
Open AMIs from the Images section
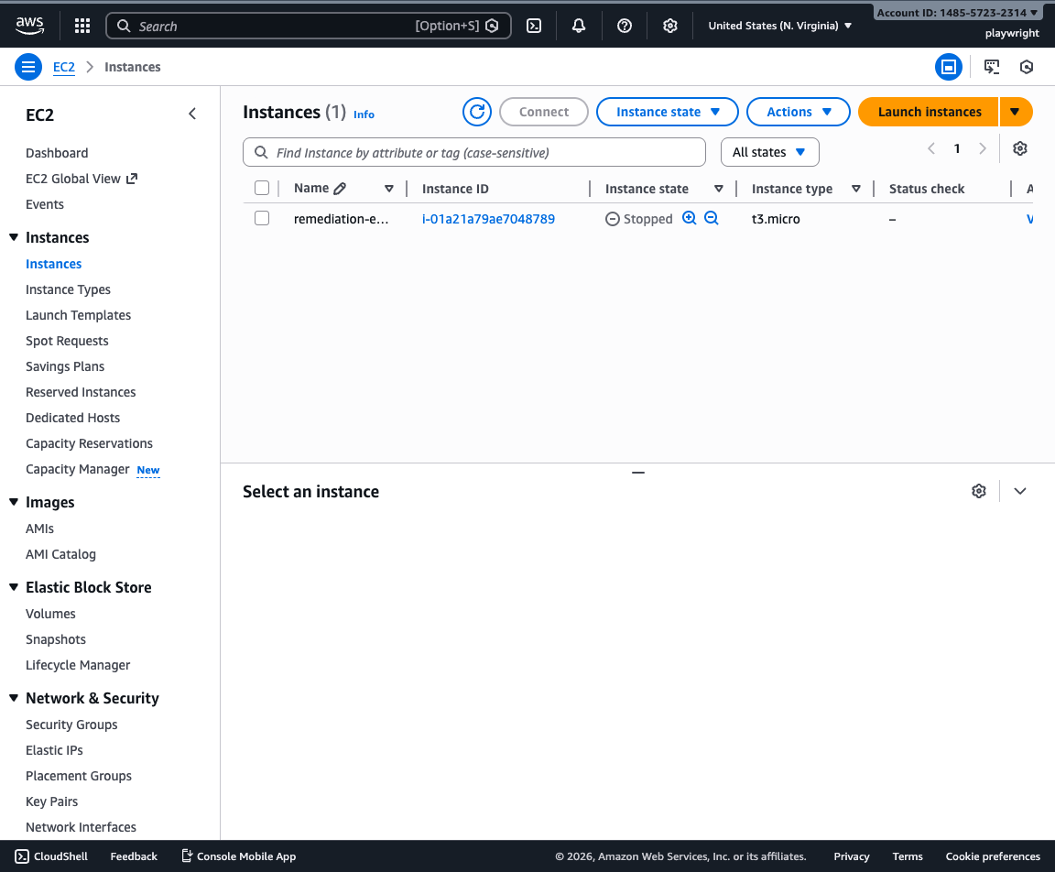click(x=39, y=528)
